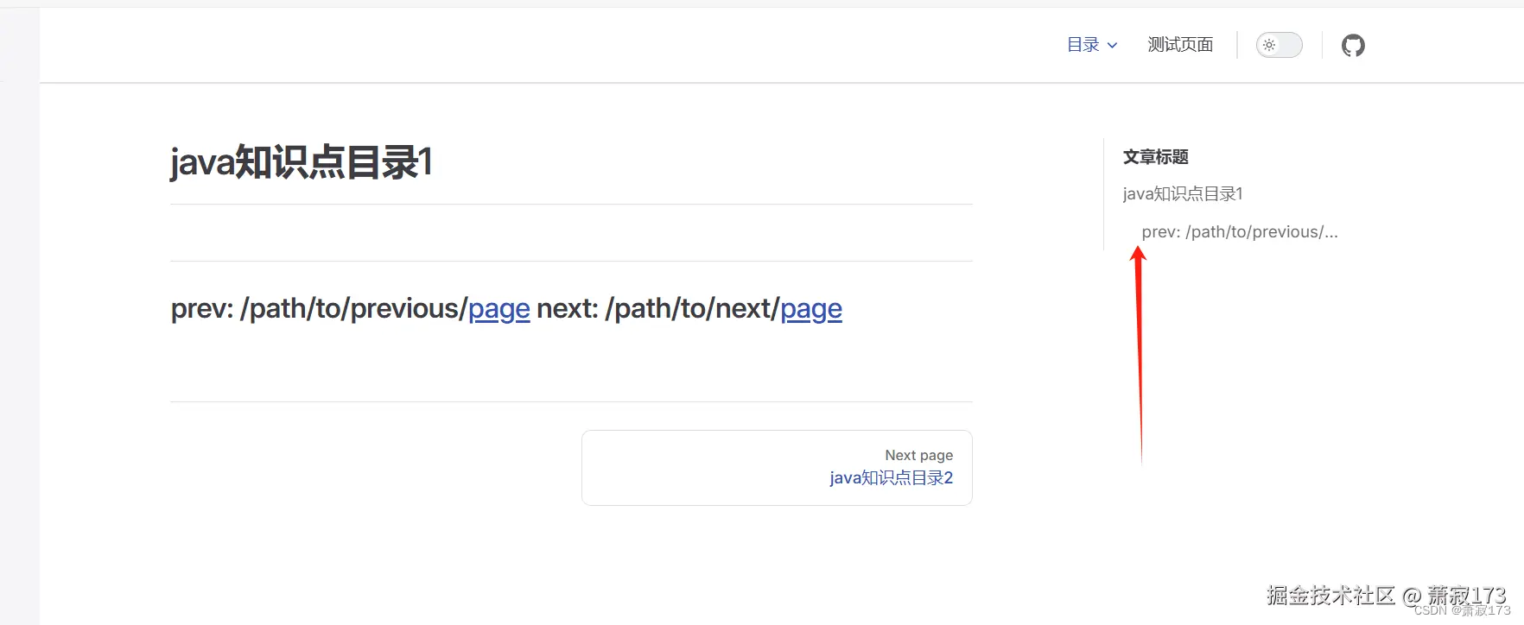The width and height of the screenshot is (1524, 625).
Task: Click the 掘金技术社区 watermark text
Action: 1330,594
